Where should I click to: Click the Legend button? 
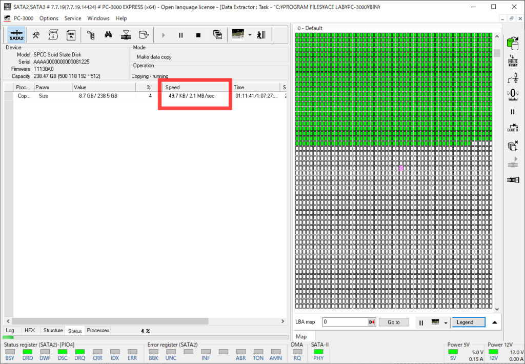click(x=469, y=322)
